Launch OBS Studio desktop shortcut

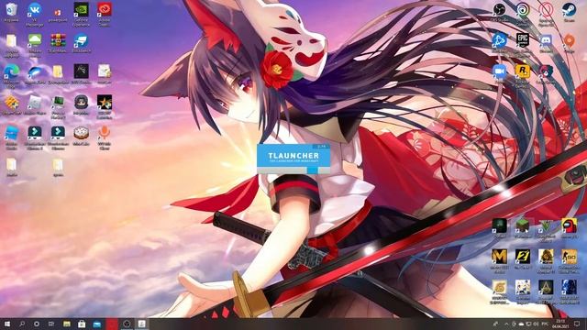pos(499,10)
